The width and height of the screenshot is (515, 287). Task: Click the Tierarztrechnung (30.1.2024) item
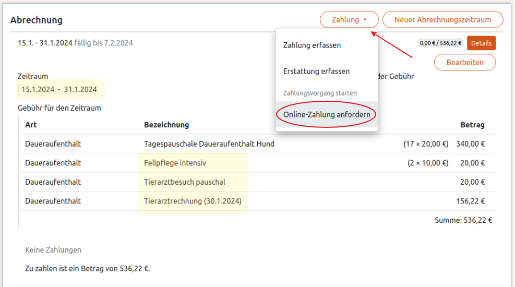[x=193, y=201]
